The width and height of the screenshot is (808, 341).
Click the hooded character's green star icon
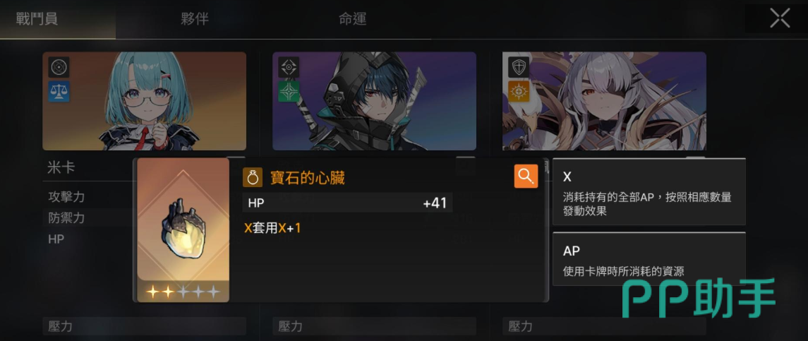click(289, 91)
